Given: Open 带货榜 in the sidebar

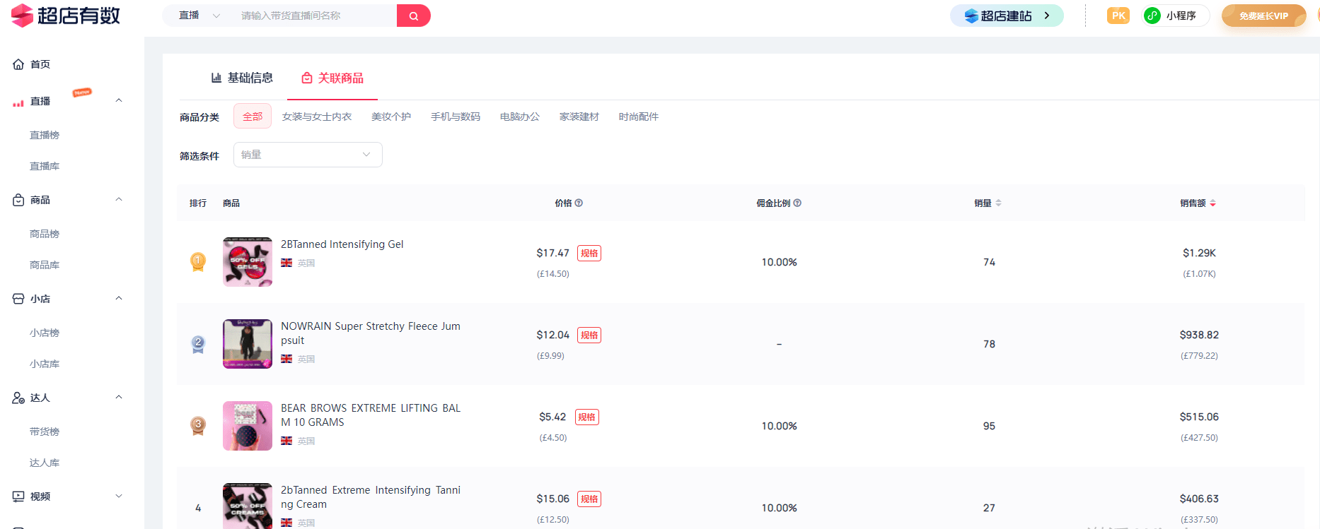Looking at the screenshot, I should point(45,432).
